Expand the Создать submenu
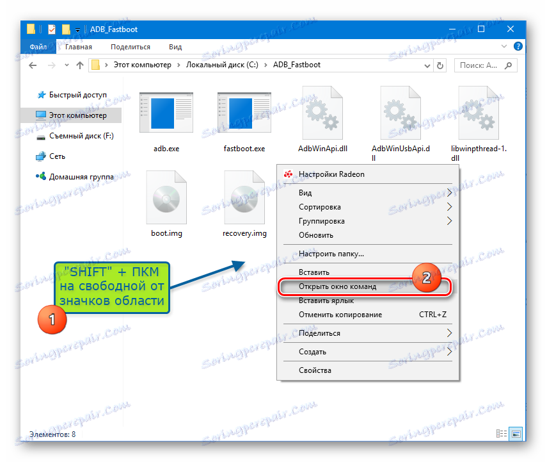 (x=449, y=352)
